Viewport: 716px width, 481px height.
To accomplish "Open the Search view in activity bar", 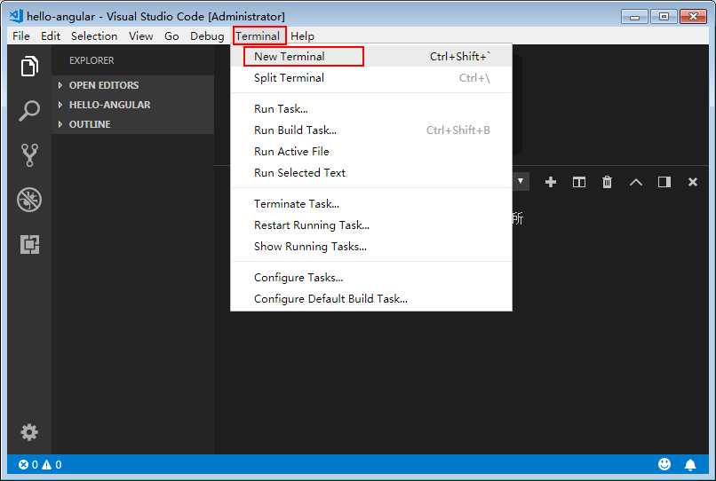I will [x=29, y=111].
